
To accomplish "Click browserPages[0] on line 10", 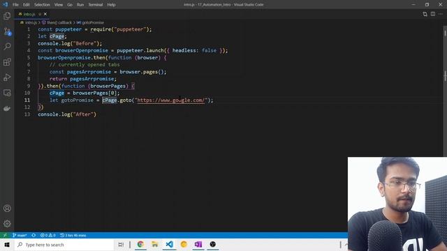I will [x=95, y=93].
